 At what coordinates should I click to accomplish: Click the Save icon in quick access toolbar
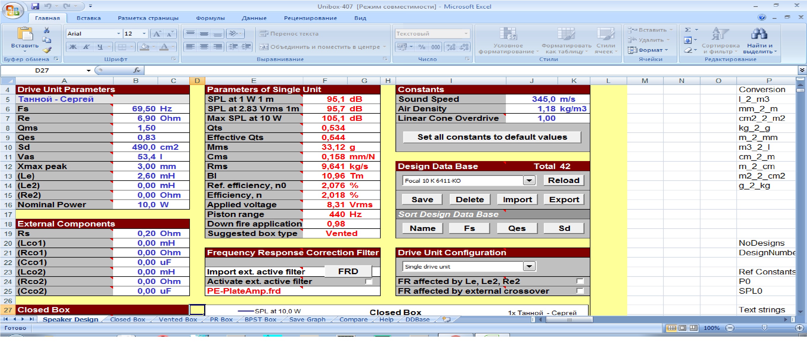click(35, 6)
